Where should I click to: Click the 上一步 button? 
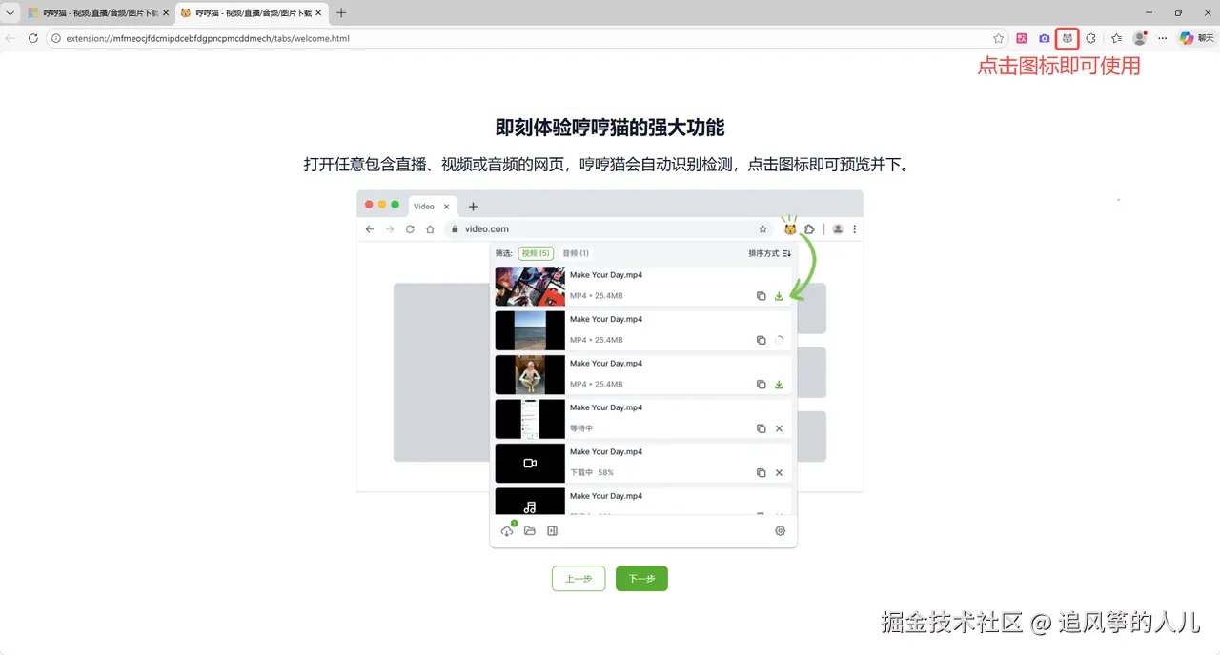click(579, 578)
